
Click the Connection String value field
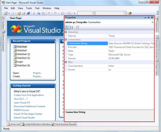pyautogui.click(x=131, y=43)
